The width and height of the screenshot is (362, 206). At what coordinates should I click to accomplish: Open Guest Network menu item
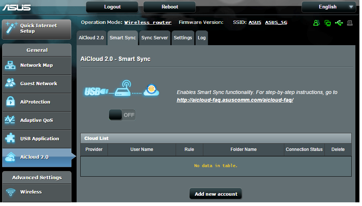[37, 84]
